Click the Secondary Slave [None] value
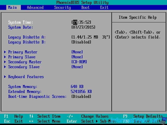Viewport: 167px width, 125px height. click(77, 67)
